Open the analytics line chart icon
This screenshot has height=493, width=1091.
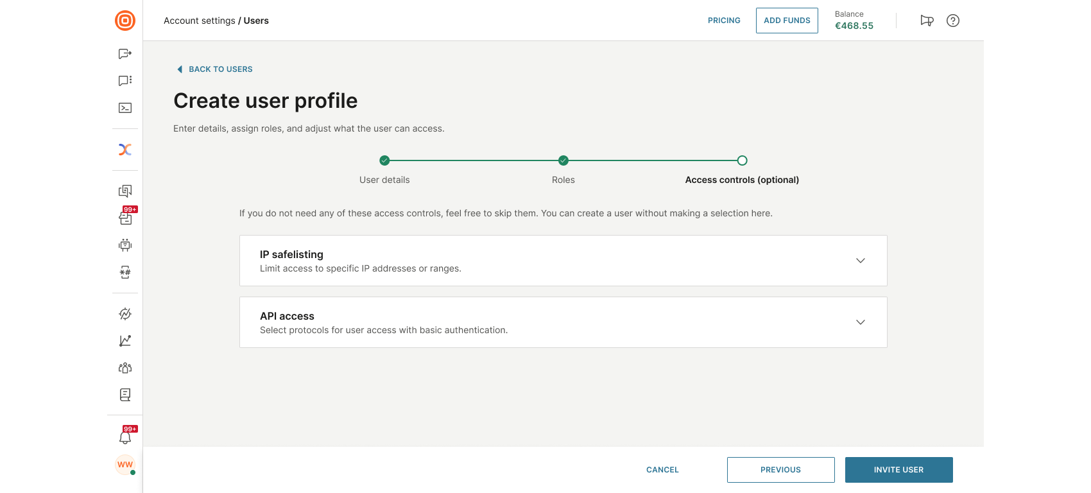tap(125, 341)
